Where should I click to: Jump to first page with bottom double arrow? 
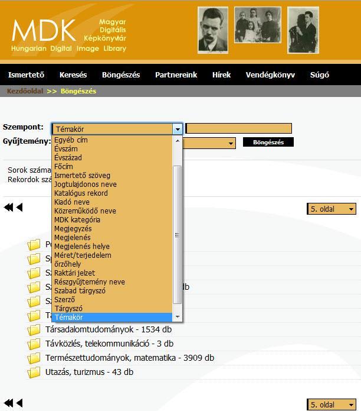tap(9, 403)
